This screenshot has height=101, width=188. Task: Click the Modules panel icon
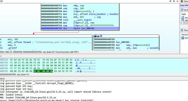pos(182,10)
